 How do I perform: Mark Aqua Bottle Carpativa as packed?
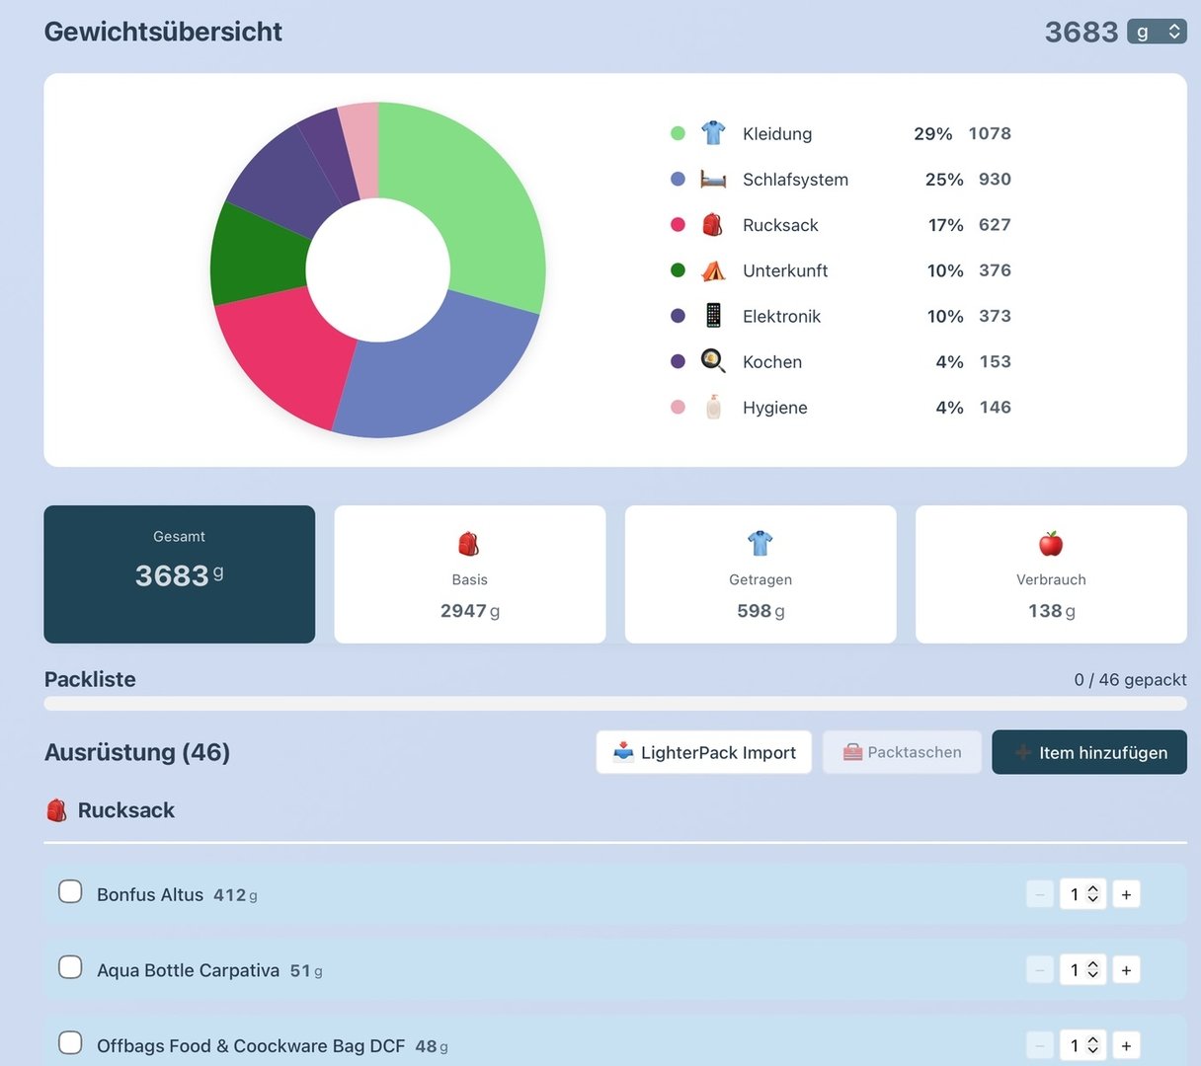[70, 967]
